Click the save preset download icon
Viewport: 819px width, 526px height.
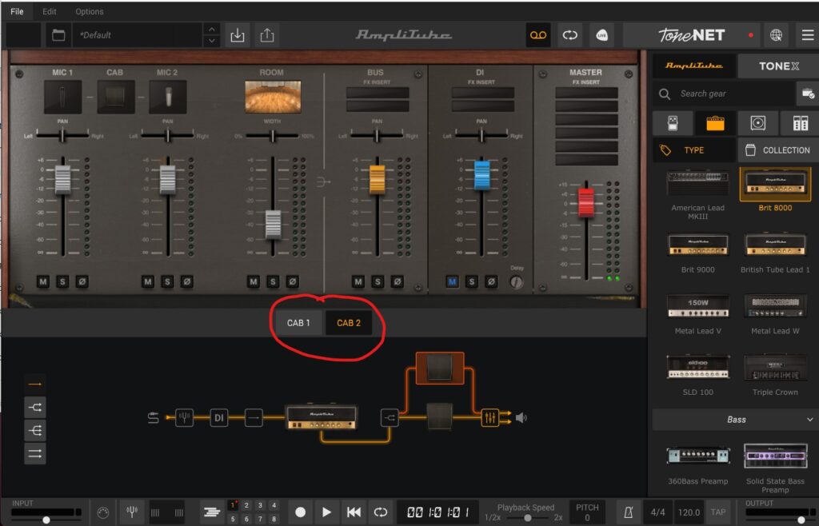click(237, 35)
